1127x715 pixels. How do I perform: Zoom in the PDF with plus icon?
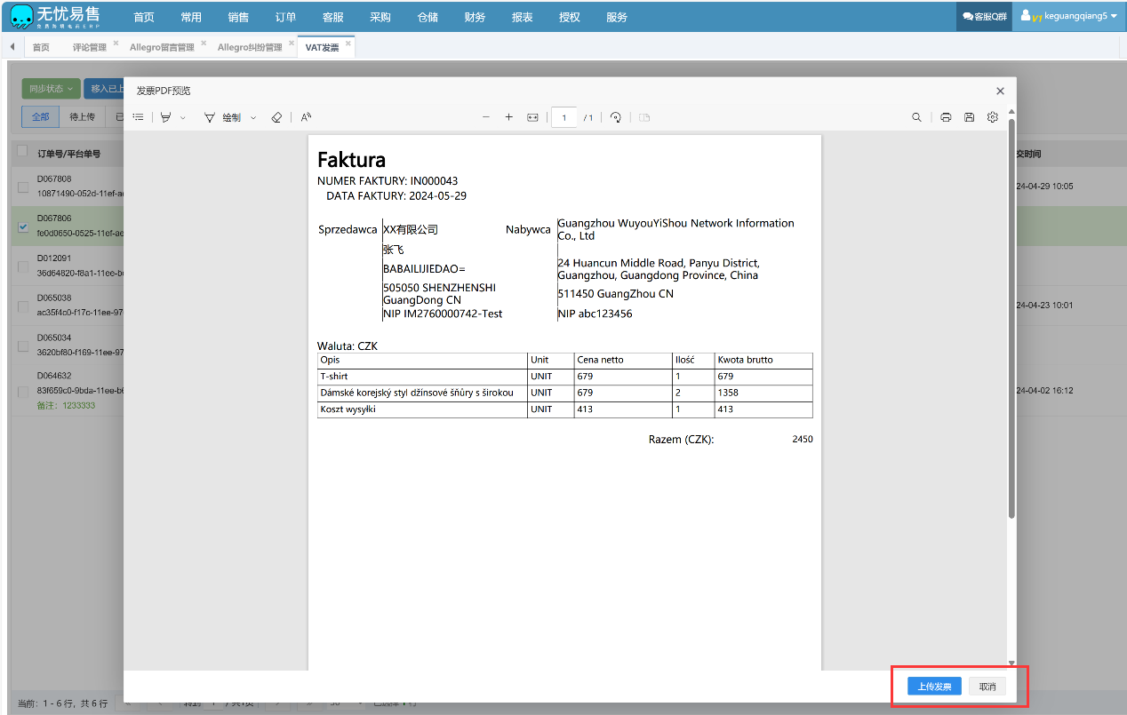[509, 117]
